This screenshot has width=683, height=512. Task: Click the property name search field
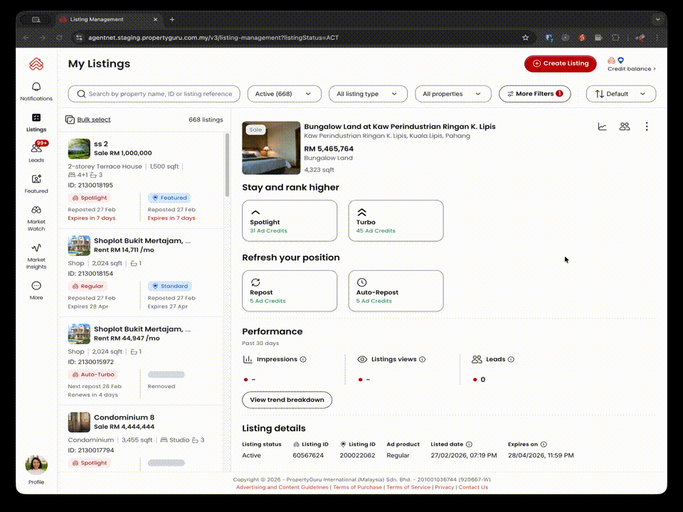(x=159, y=94)
